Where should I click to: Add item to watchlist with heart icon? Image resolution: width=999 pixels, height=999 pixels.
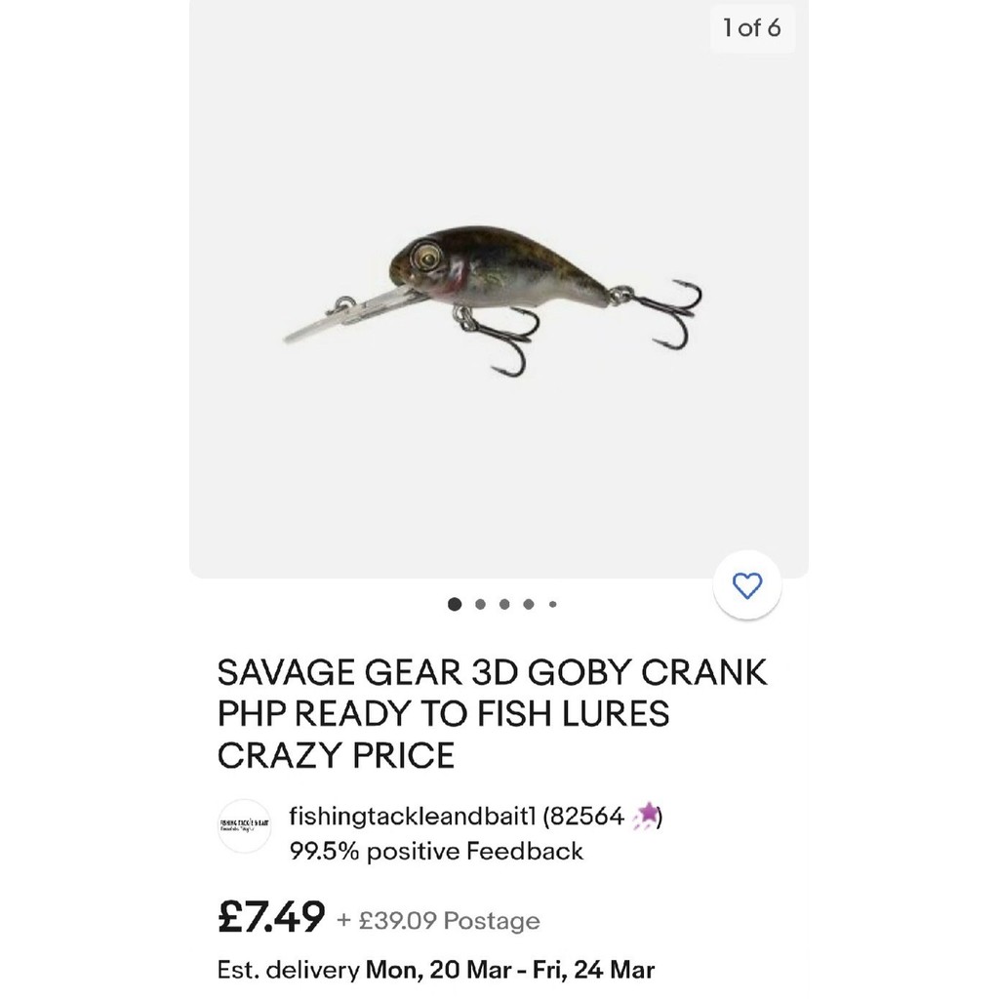(746, 585)
